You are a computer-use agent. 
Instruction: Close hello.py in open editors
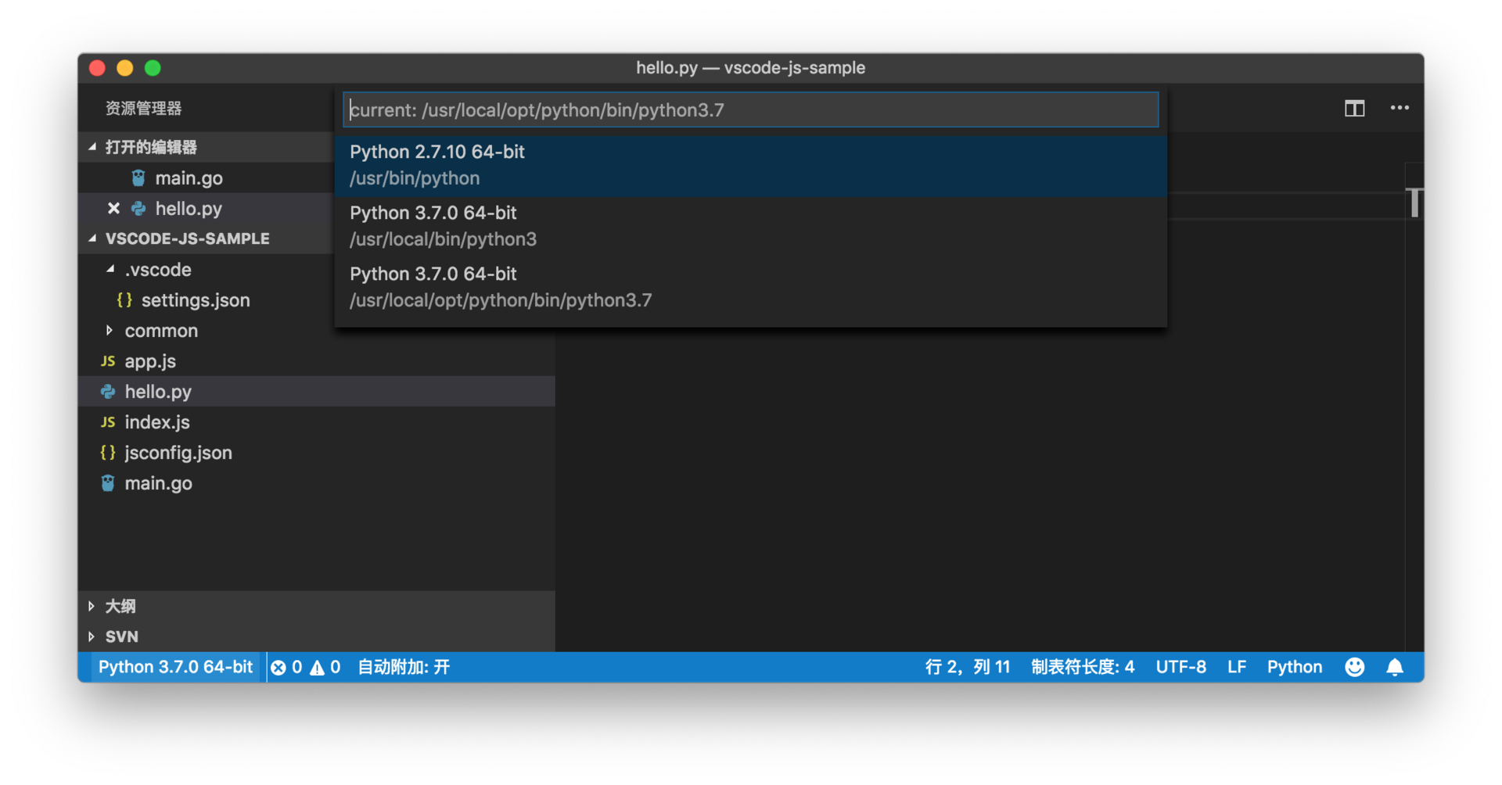pos(113,208)
